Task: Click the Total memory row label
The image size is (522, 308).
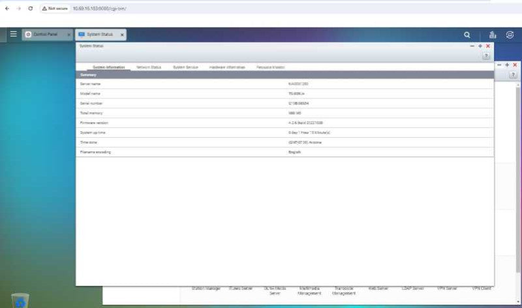Action: (91, 113)
